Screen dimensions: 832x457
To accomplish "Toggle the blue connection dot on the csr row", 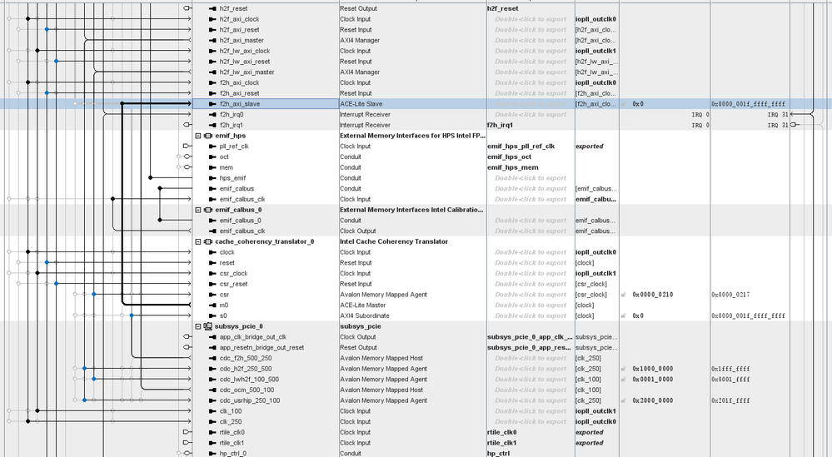I will coord(94,295).
